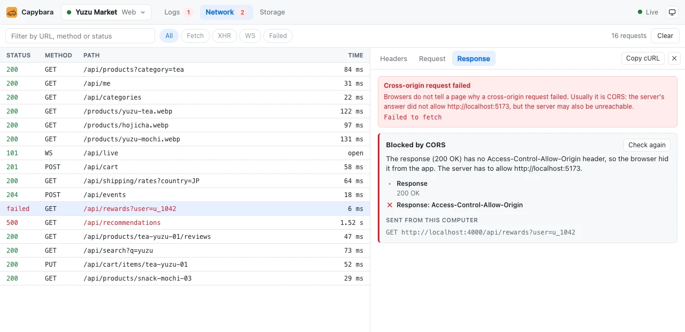Select the /api/me request row
Screen dimensions: 685x332
(185, 84)
